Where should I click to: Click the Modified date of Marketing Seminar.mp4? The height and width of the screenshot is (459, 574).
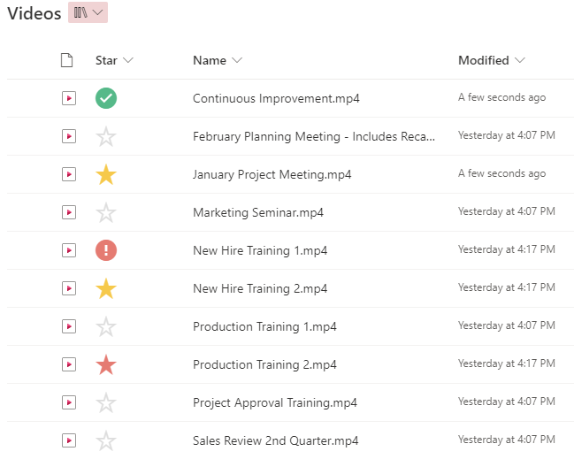point(507,211)
